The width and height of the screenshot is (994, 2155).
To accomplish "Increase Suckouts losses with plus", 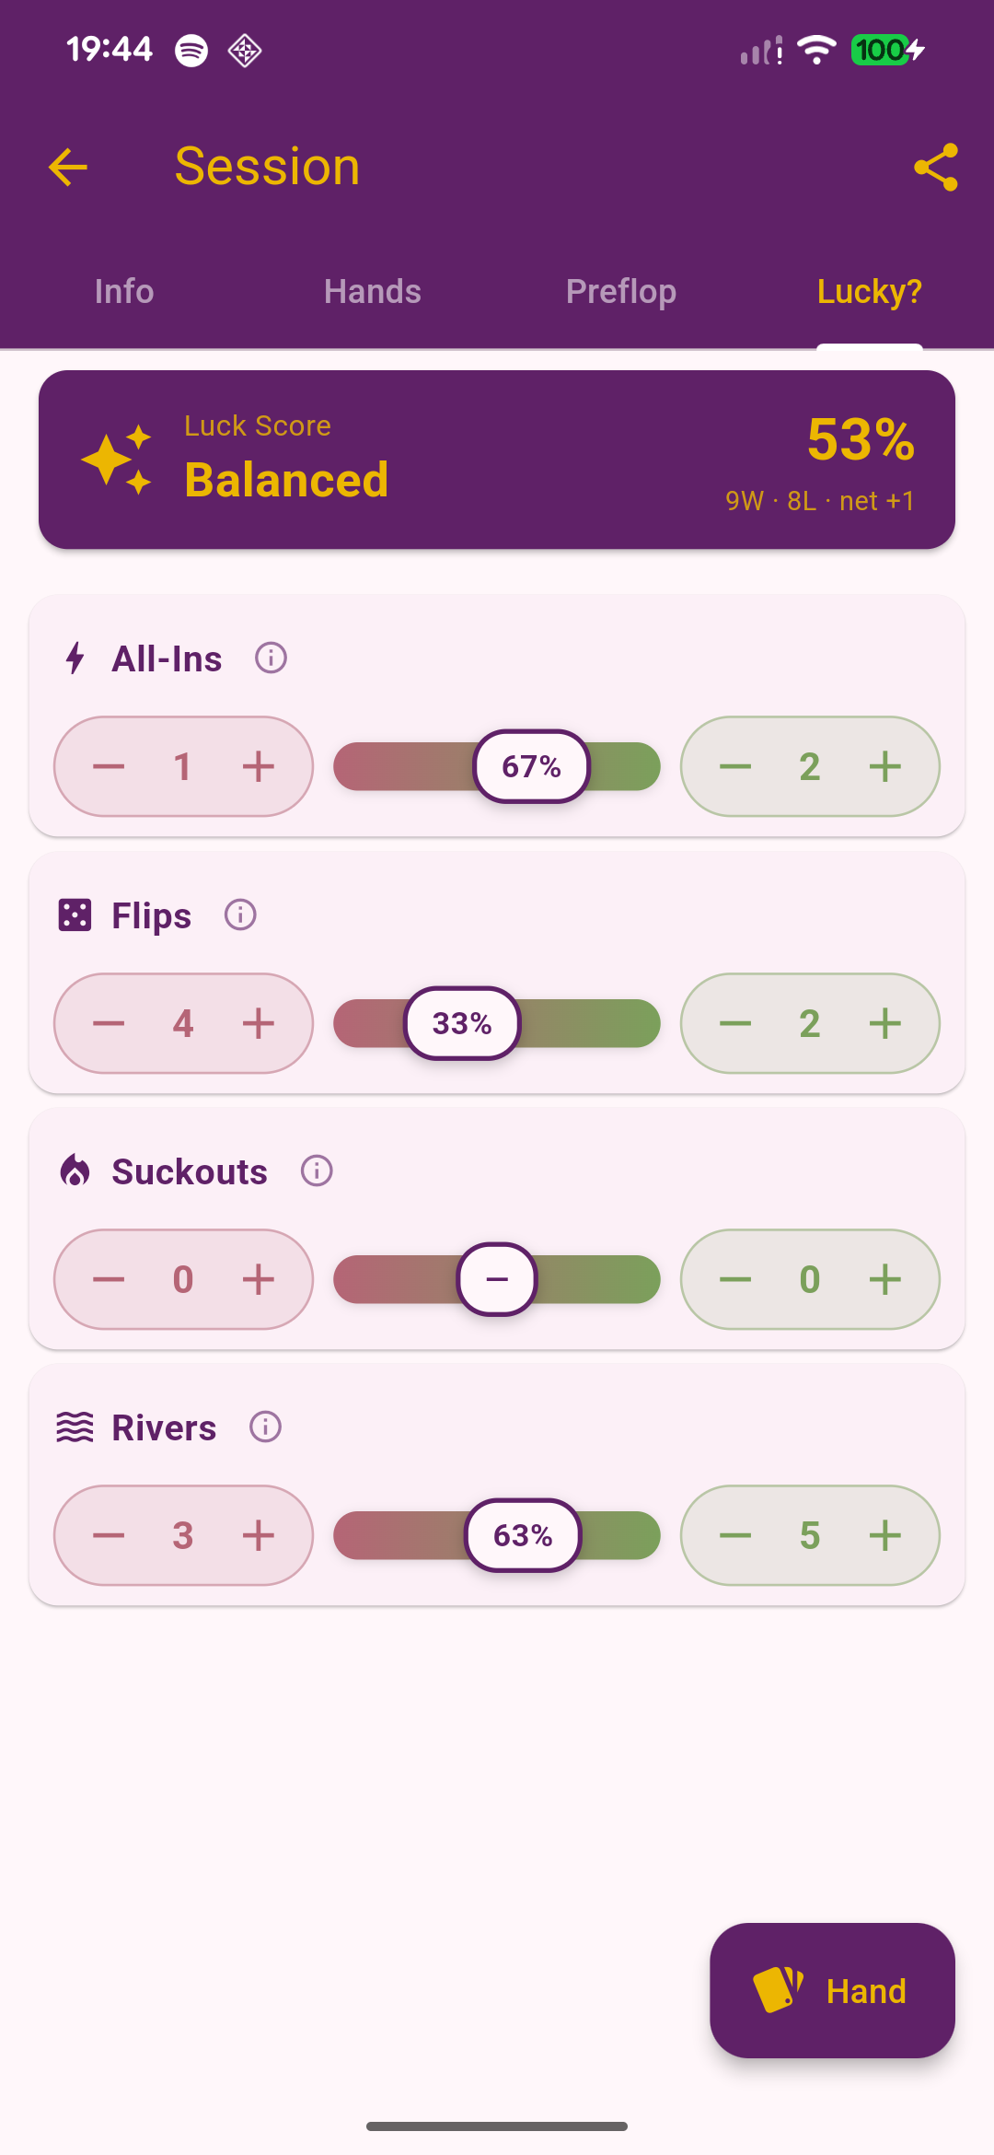I will click(x=259, y=1279).
